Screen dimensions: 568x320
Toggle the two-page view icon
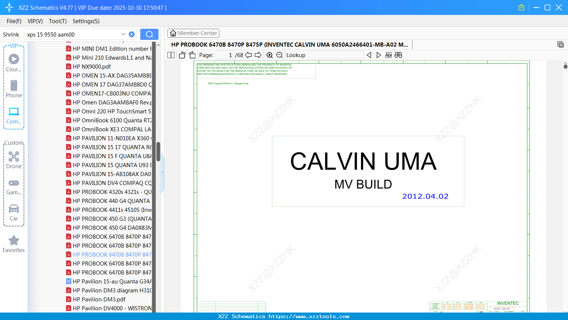point(171,55)
